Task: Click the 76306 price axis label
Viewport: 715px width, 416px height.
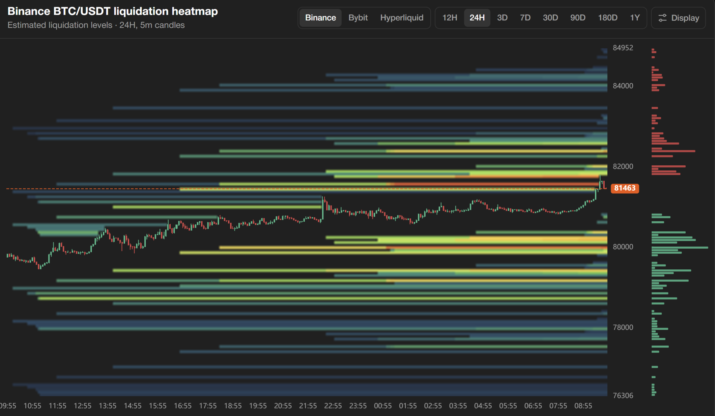Action: point(623,395)
